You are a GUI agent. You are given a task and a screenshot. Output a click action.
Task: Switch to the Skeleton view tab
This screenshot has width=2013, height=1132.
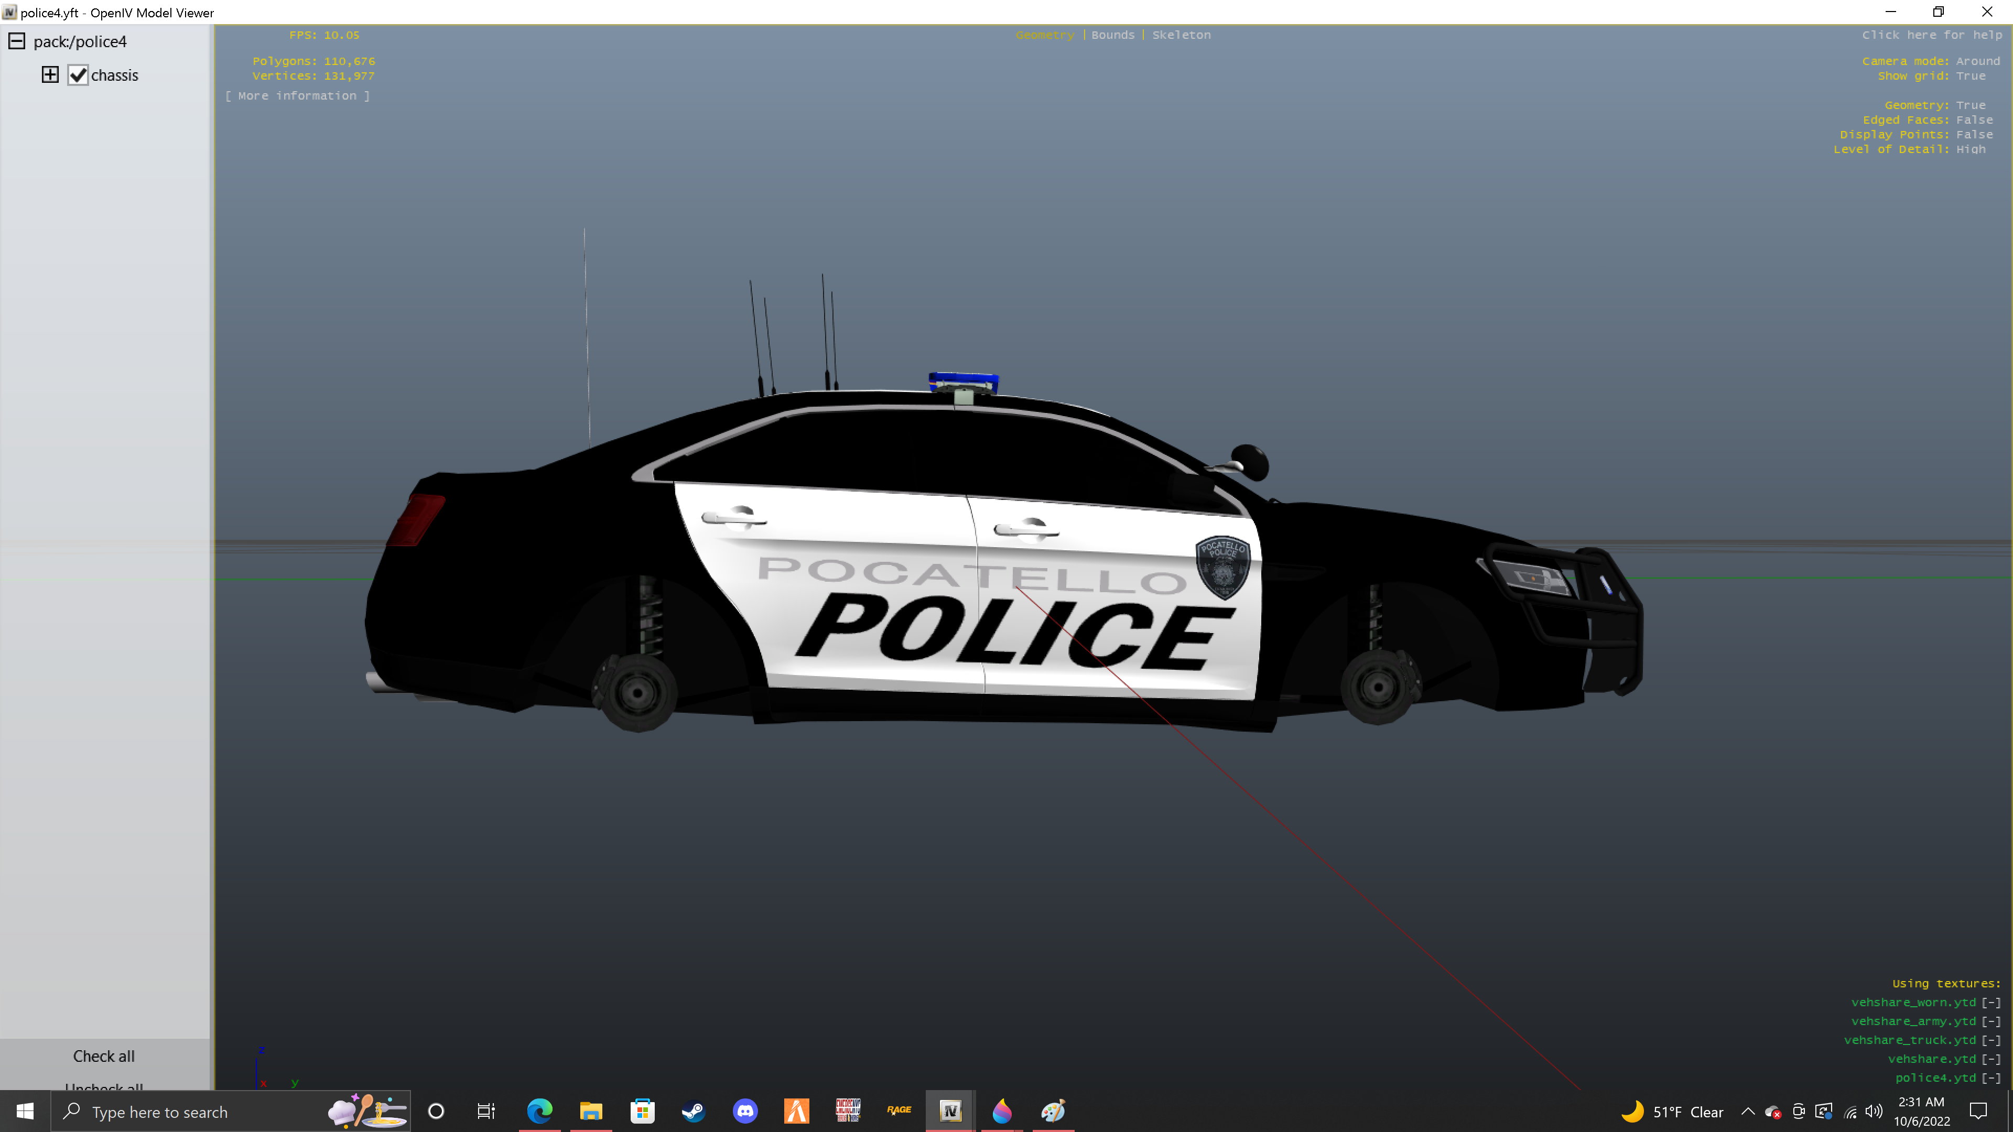(1181, 35)
